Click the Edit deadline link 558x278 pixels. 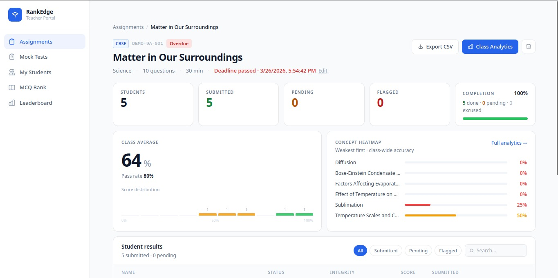pyautogui.click(x=323, y=71)
